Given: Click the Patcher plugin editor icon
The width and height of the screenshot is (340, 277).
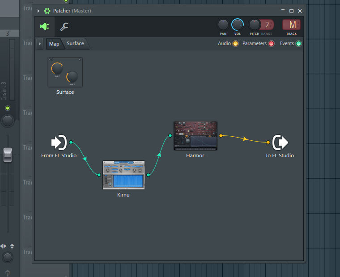Looking at the screenshot, I should [x=45, y=26].
